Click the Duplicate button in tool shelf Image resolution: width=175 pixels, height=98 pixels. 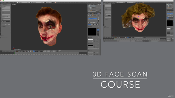pos(6,15)
